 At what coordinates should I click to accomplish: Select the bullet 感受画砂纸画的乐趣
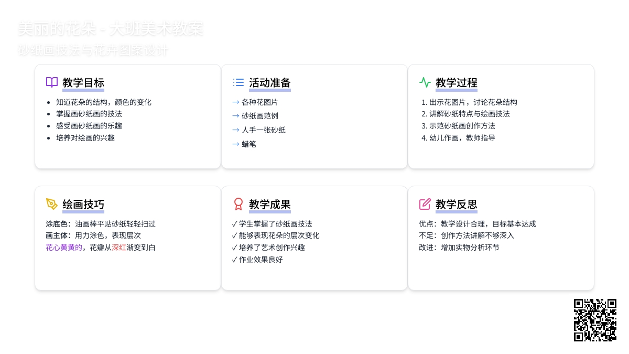[x=89, y=126]
